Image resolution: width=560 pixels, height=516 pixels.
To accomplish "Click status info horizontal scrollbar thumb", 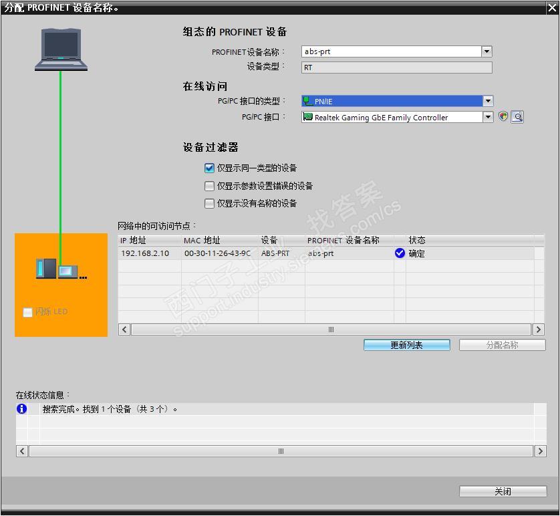I will pyautogui.click(x=281, y=451).
